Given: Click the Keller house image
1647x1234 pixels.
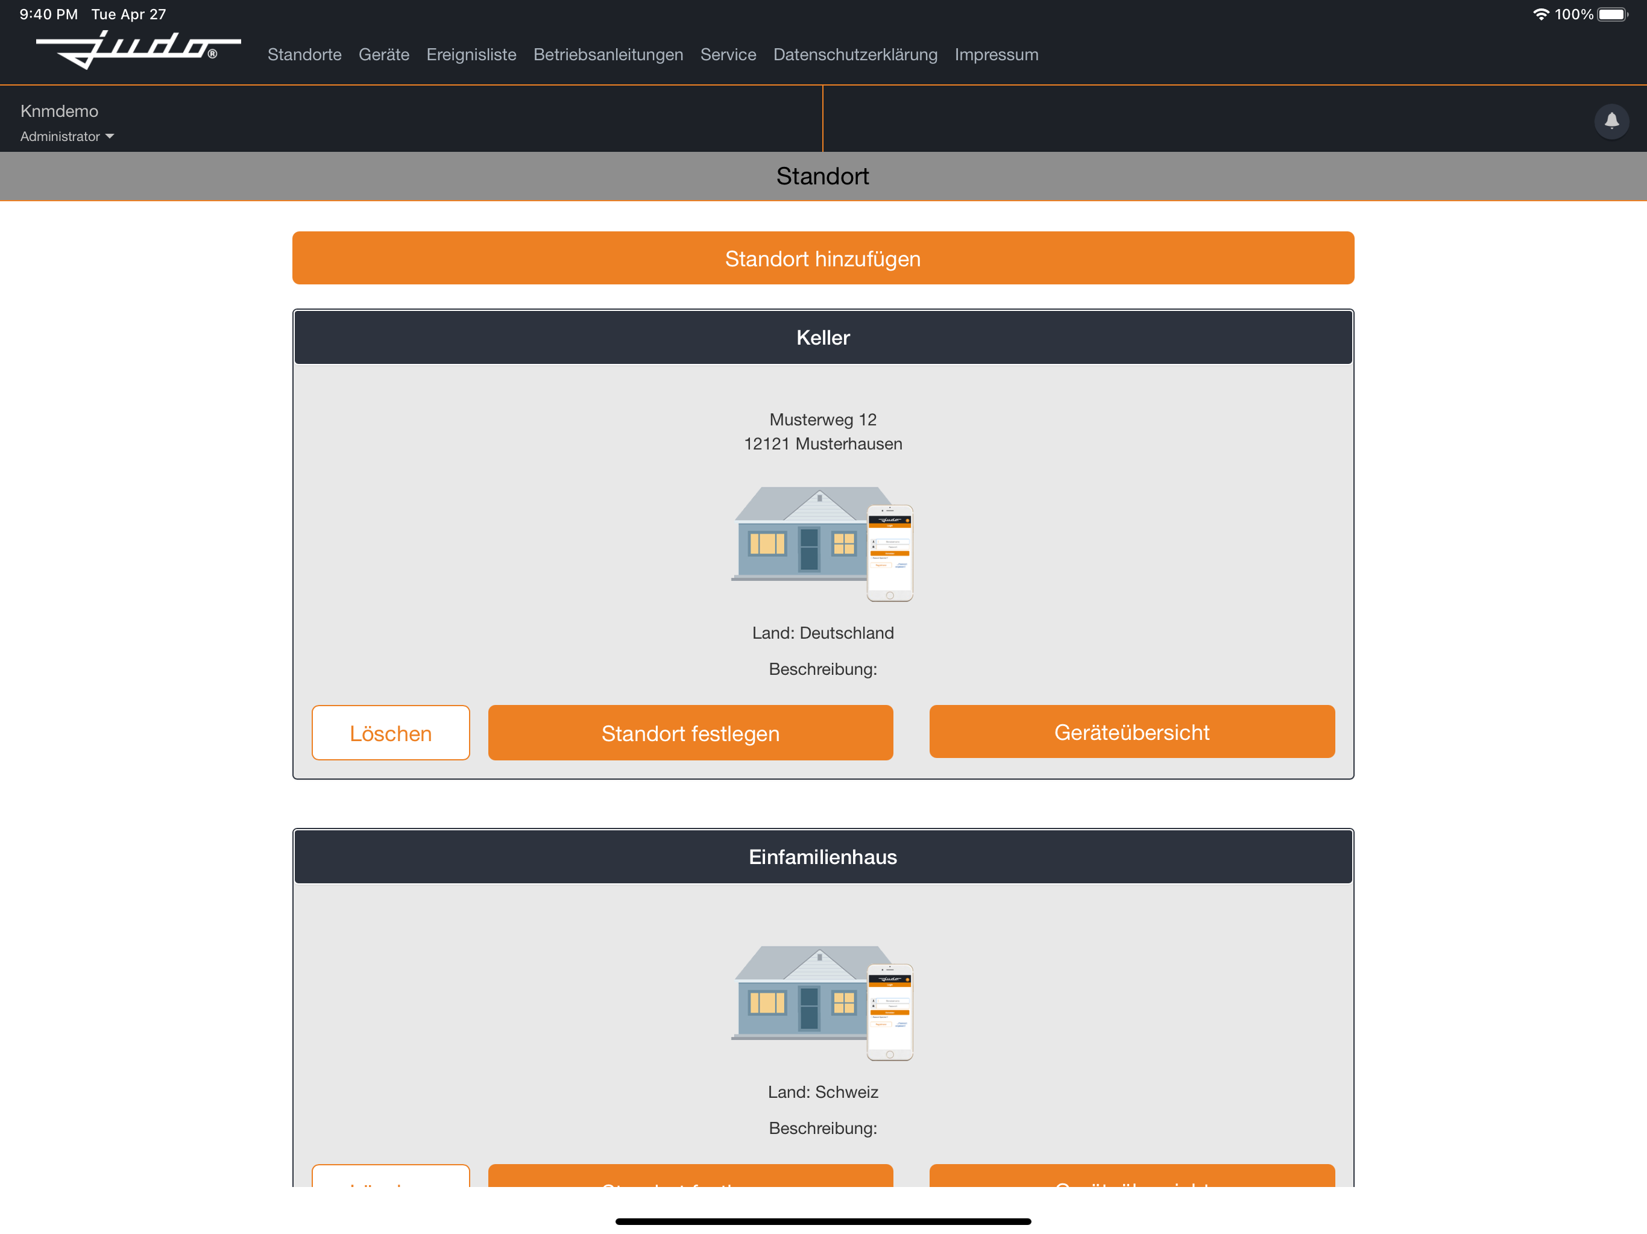Looking at the screenshot, I should click(822, 543).
